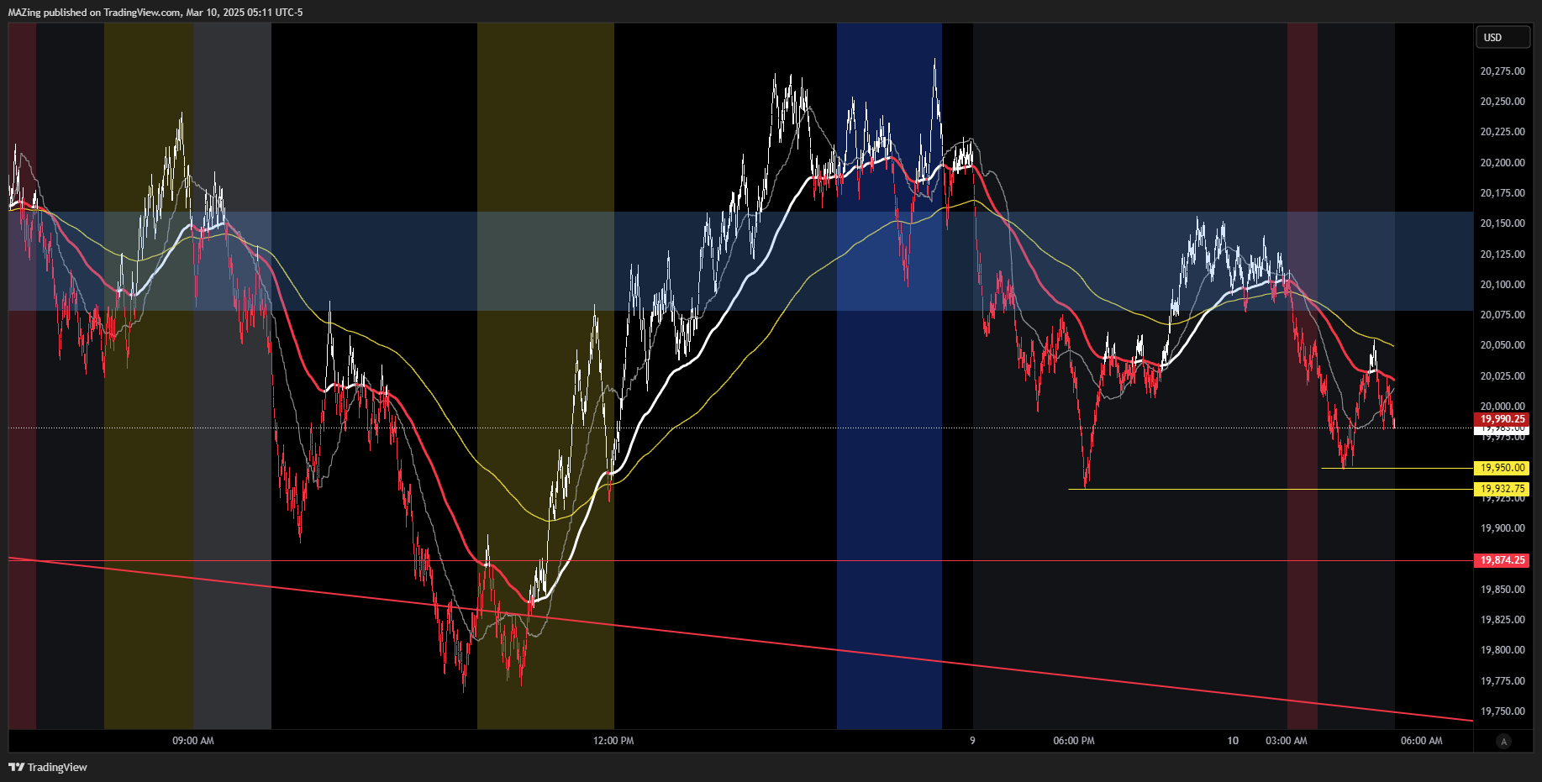1542x782 pixels.
Task: Select the yellow 19,950.00 price label
Action: pyautogui.click(x=1503, y=468)
